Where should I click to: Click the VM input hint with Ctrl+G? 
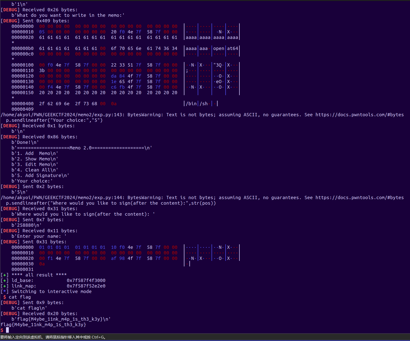point(53,337)
